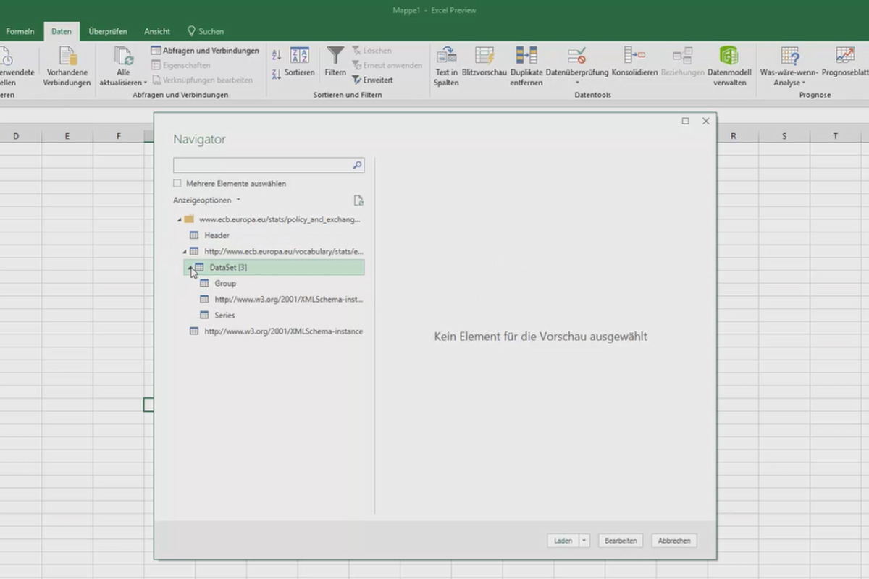Open the Anzeigeoptionen dropdown

click(206, 200)
